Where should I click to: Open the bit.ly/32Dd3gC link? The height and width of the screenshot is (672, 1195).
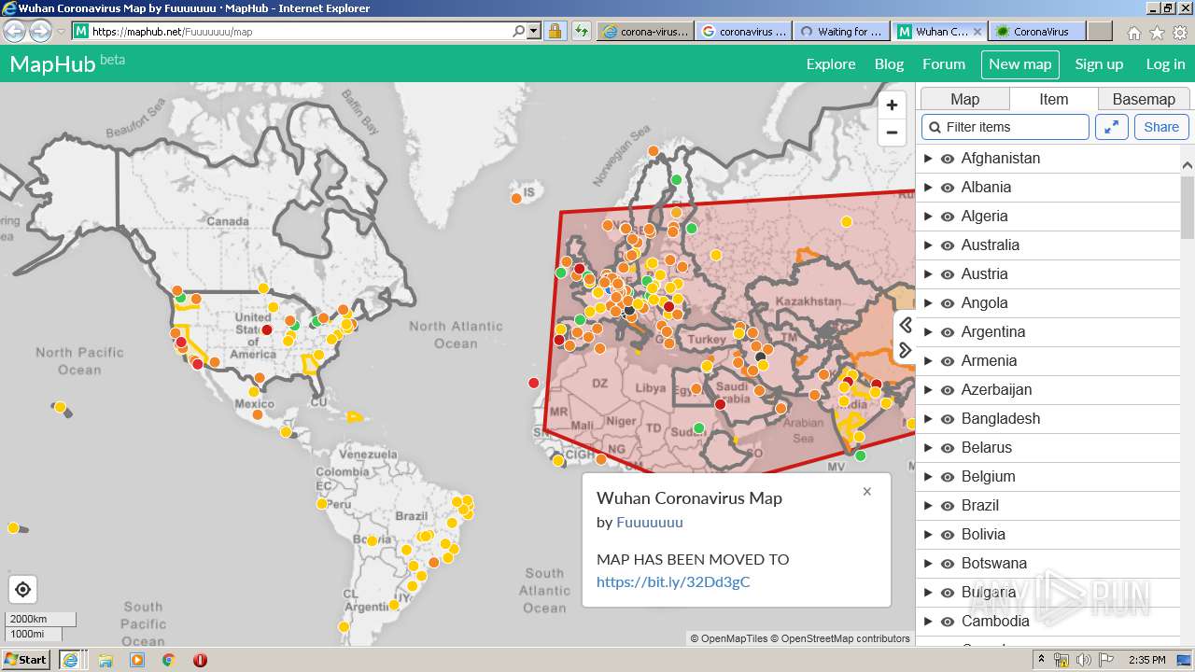(x=673, y=582)
